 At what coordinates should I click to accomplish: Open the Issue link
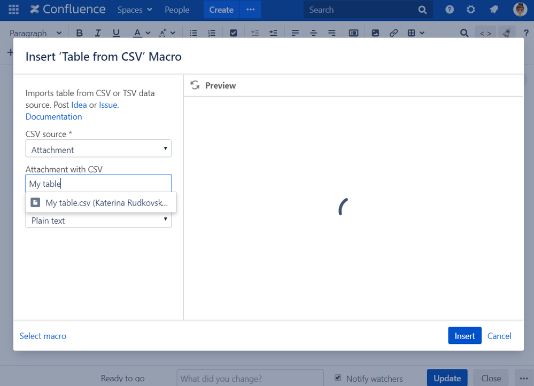pos(108,105)
